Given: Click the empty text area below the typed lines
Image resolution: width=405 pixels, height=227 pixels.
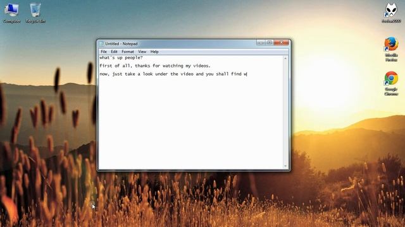Looking at the screenshot, I should click(x=191, y=124).
